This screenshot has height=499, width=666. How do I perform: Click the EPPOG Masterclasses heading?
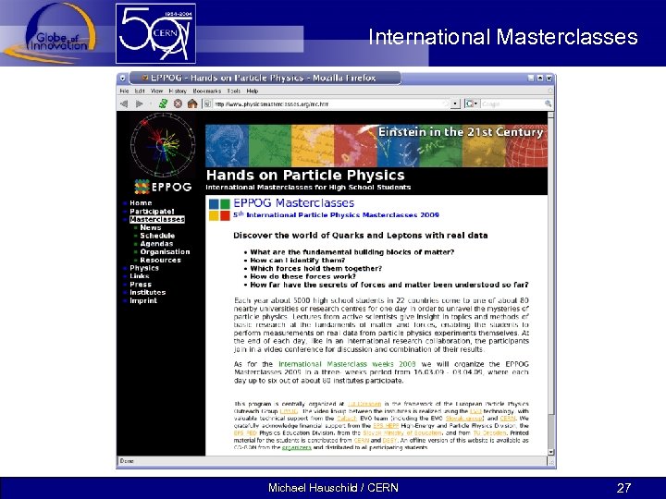tap(293, 203)
